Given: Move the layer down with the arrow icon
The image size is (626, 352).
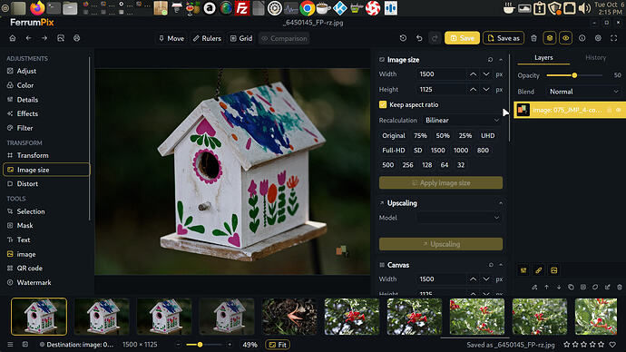Looking at the screenshot, I should 559,287.
